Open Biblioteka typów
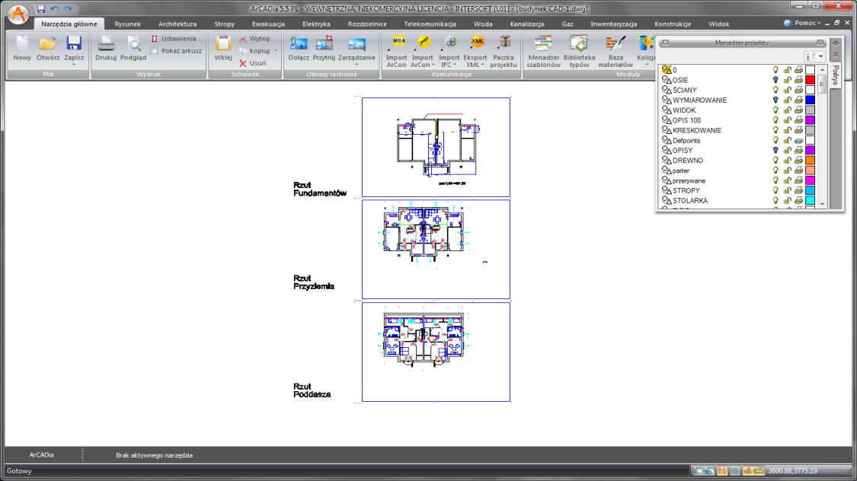The width and height of the screenshot is (857, 481). point(579,51)
